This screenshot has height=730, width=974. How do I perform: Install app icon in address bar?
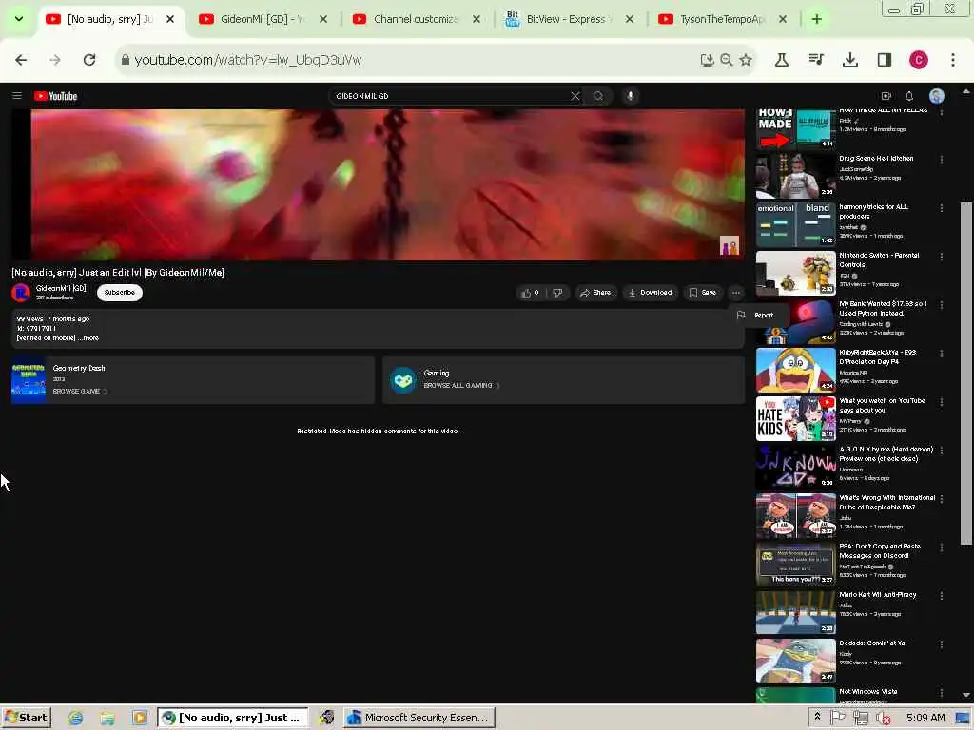(x=707, y=60)
